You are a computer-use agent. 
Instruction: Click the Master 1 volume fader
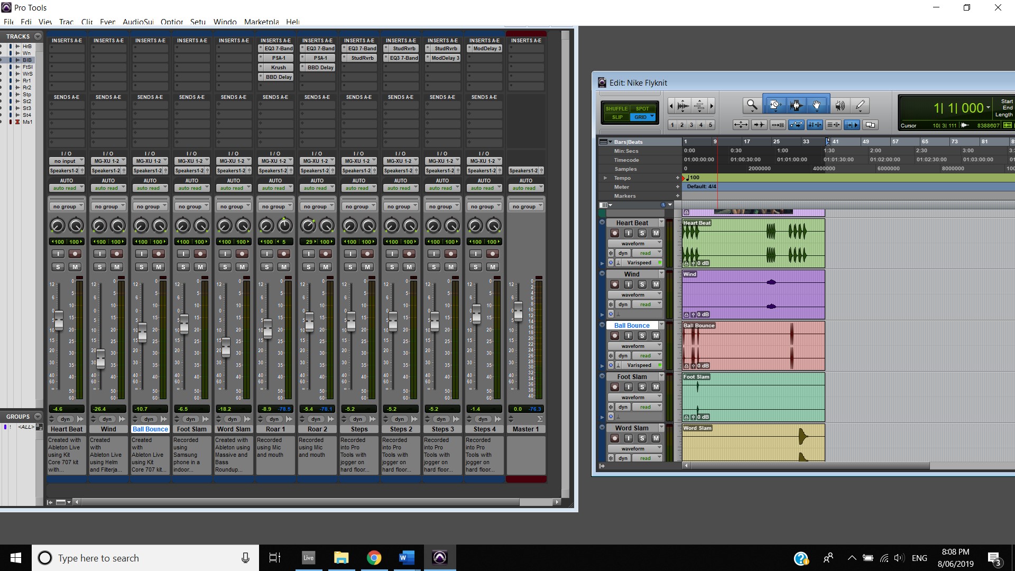(x=519, y=312)
